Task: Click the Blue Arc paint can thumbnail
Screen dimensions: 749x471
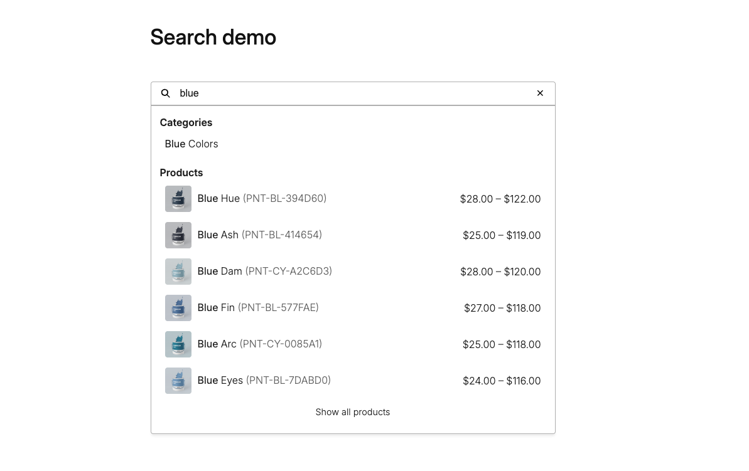Action: coord(178,344)
